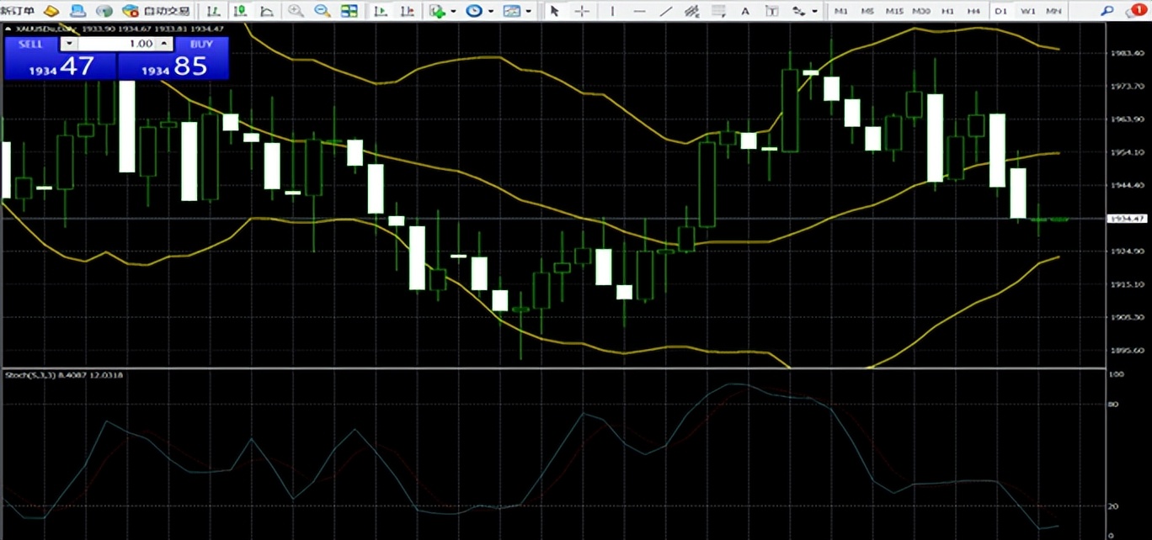Select the Vertical Line drawing tool
The height and width of the screenshot is (540, 1152).
612,11
